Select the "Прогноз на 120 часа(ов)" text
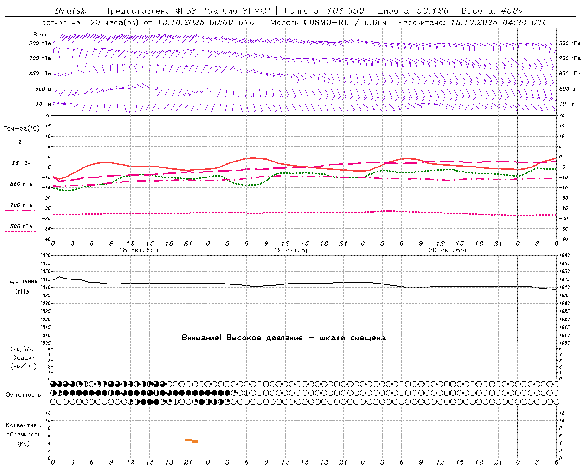This screenshot has width=583, height=466. click(88, 22)
